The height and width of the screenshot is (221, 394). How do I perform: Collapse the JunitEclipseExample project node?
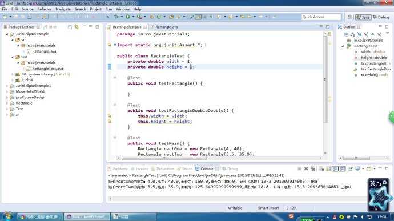pos(7,34)
